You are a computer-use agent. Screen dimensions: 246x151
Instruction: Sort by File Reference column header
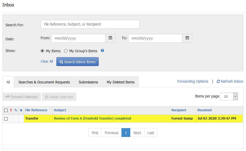pos(36,110)
